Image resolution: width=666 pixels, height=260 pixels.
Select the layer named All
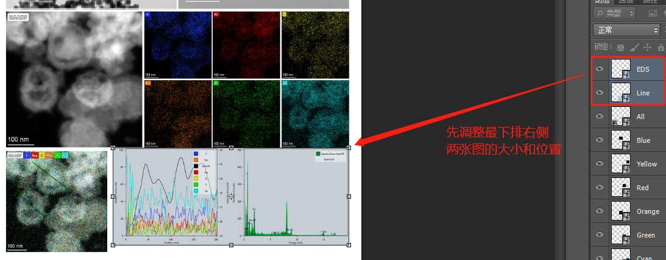click(x=640, y=117)
